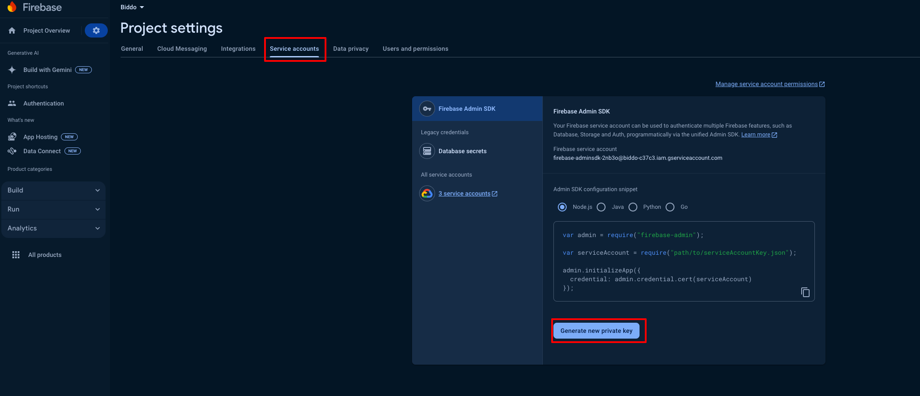Open All products page
The image size is (920, 396).
[x=45, y=255]
